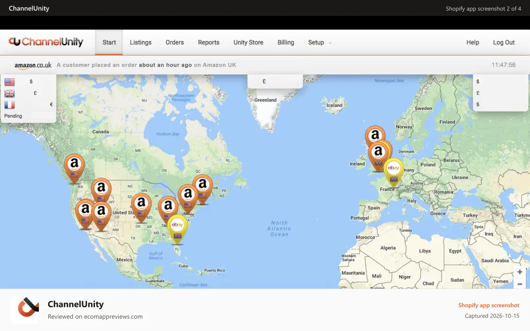The height and width of the screenshot is (331, 530).
Task: Click the Norway label on the map
Action: click(404, 127)
